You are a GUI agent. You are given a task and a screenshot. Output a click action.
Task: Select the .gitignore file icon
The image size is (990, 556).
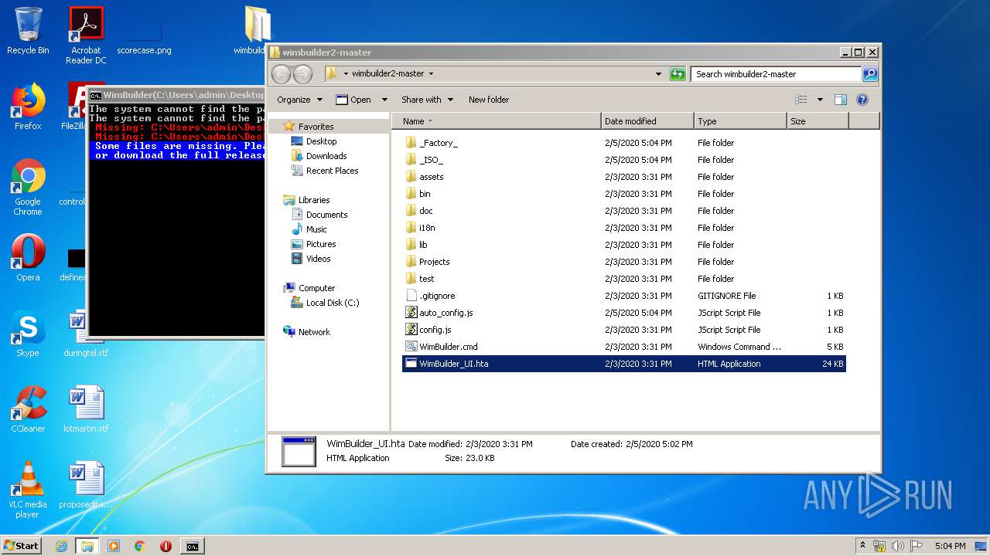[x=411, y=296]
